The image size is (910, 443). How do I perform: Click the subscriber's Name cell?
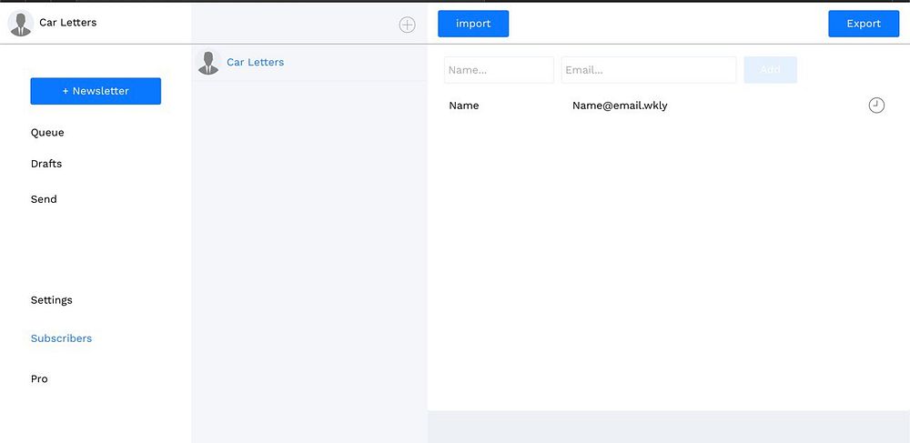coord(464,106)
